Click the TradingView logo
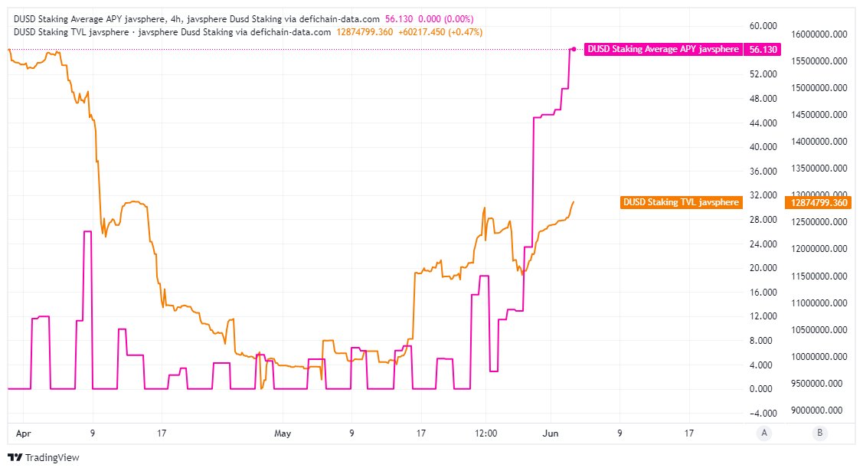The width and height of the screenshot is (863, 471). point(44,457)
